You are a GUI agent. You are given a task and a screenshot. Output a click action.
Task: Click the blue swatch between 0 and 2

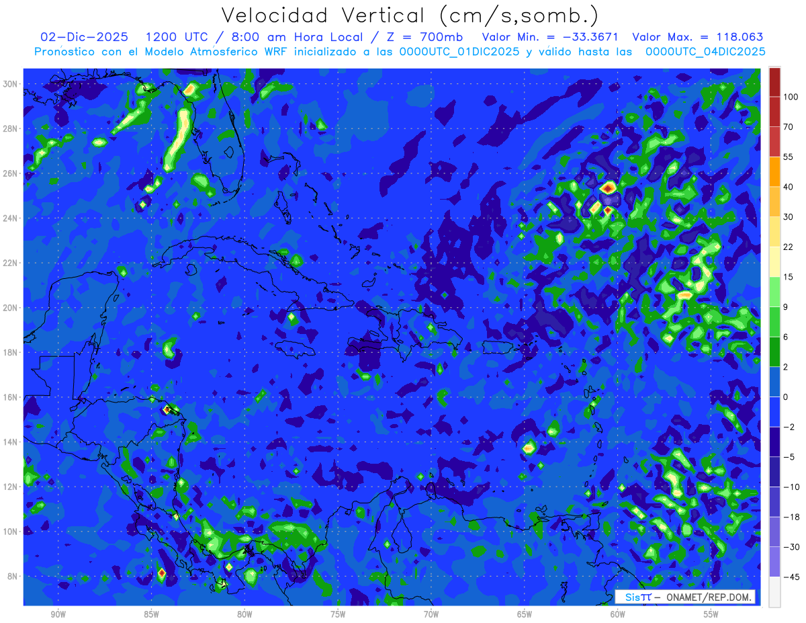point(774,382)
